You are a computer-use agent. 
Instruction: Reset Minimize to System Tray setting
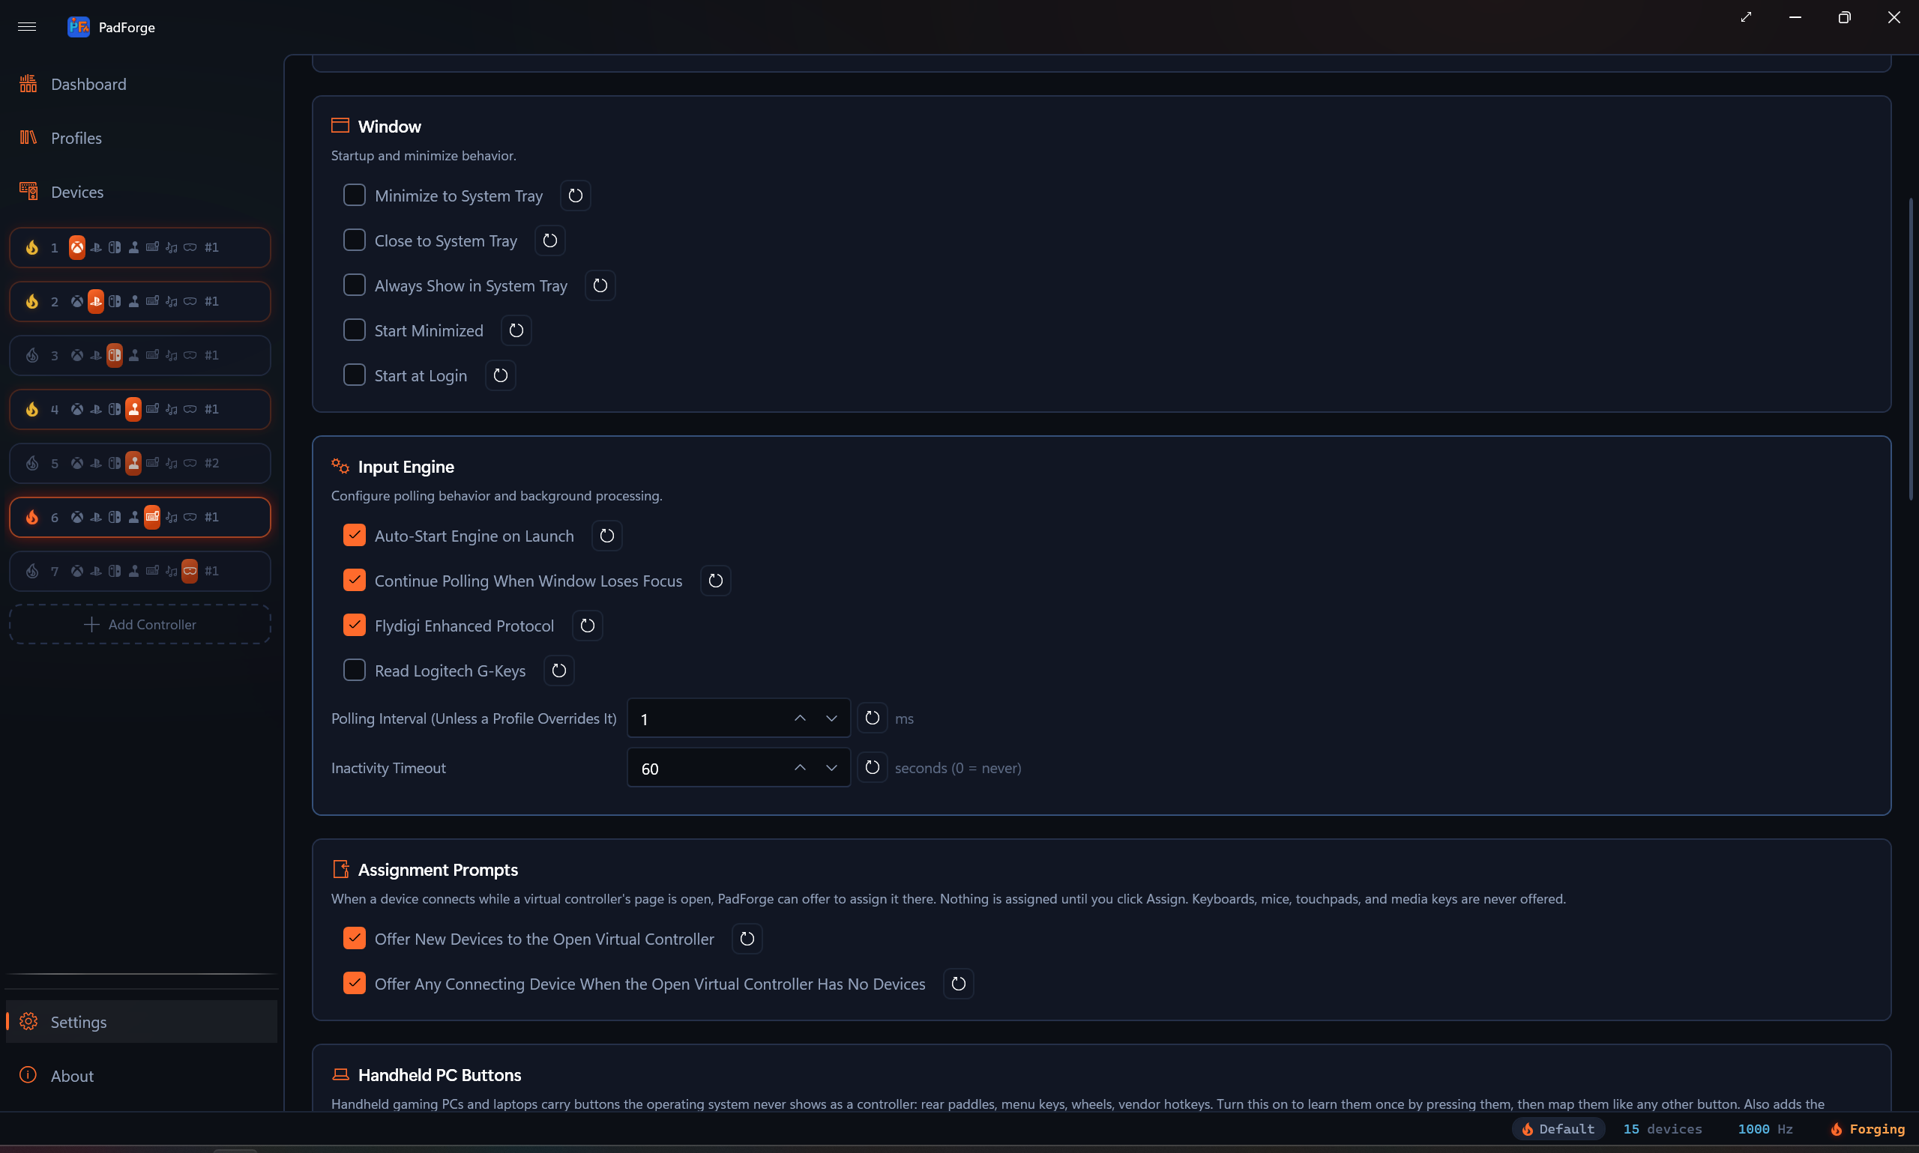(x=575, y=196)
